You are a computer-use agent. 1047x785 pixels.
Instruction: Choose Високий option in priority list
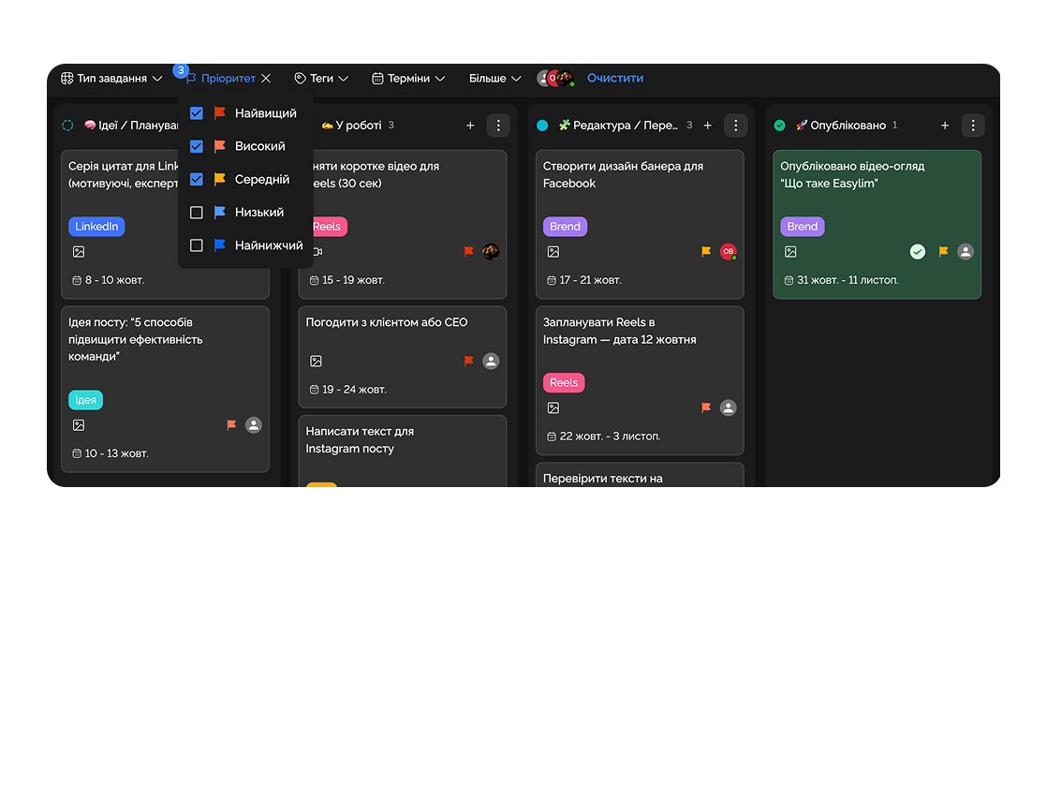(259, 147)
